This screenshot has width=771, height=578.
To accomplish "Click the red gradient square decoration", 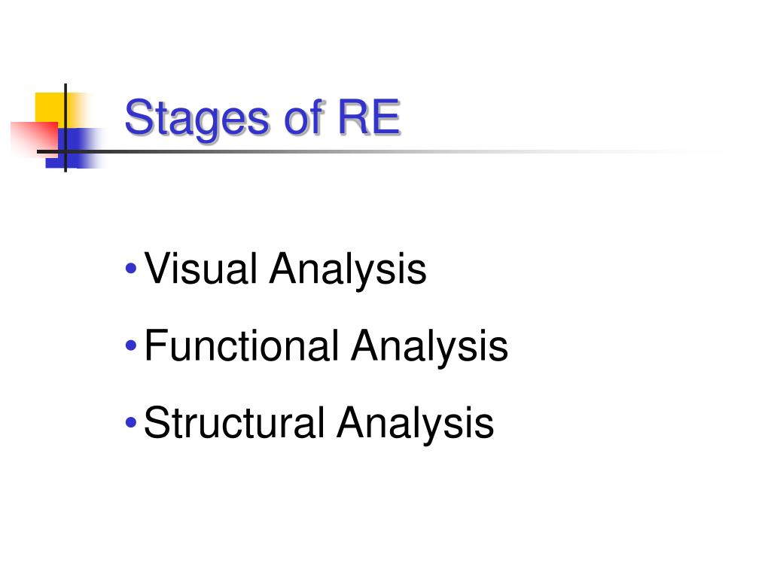I will click(33, 138).
